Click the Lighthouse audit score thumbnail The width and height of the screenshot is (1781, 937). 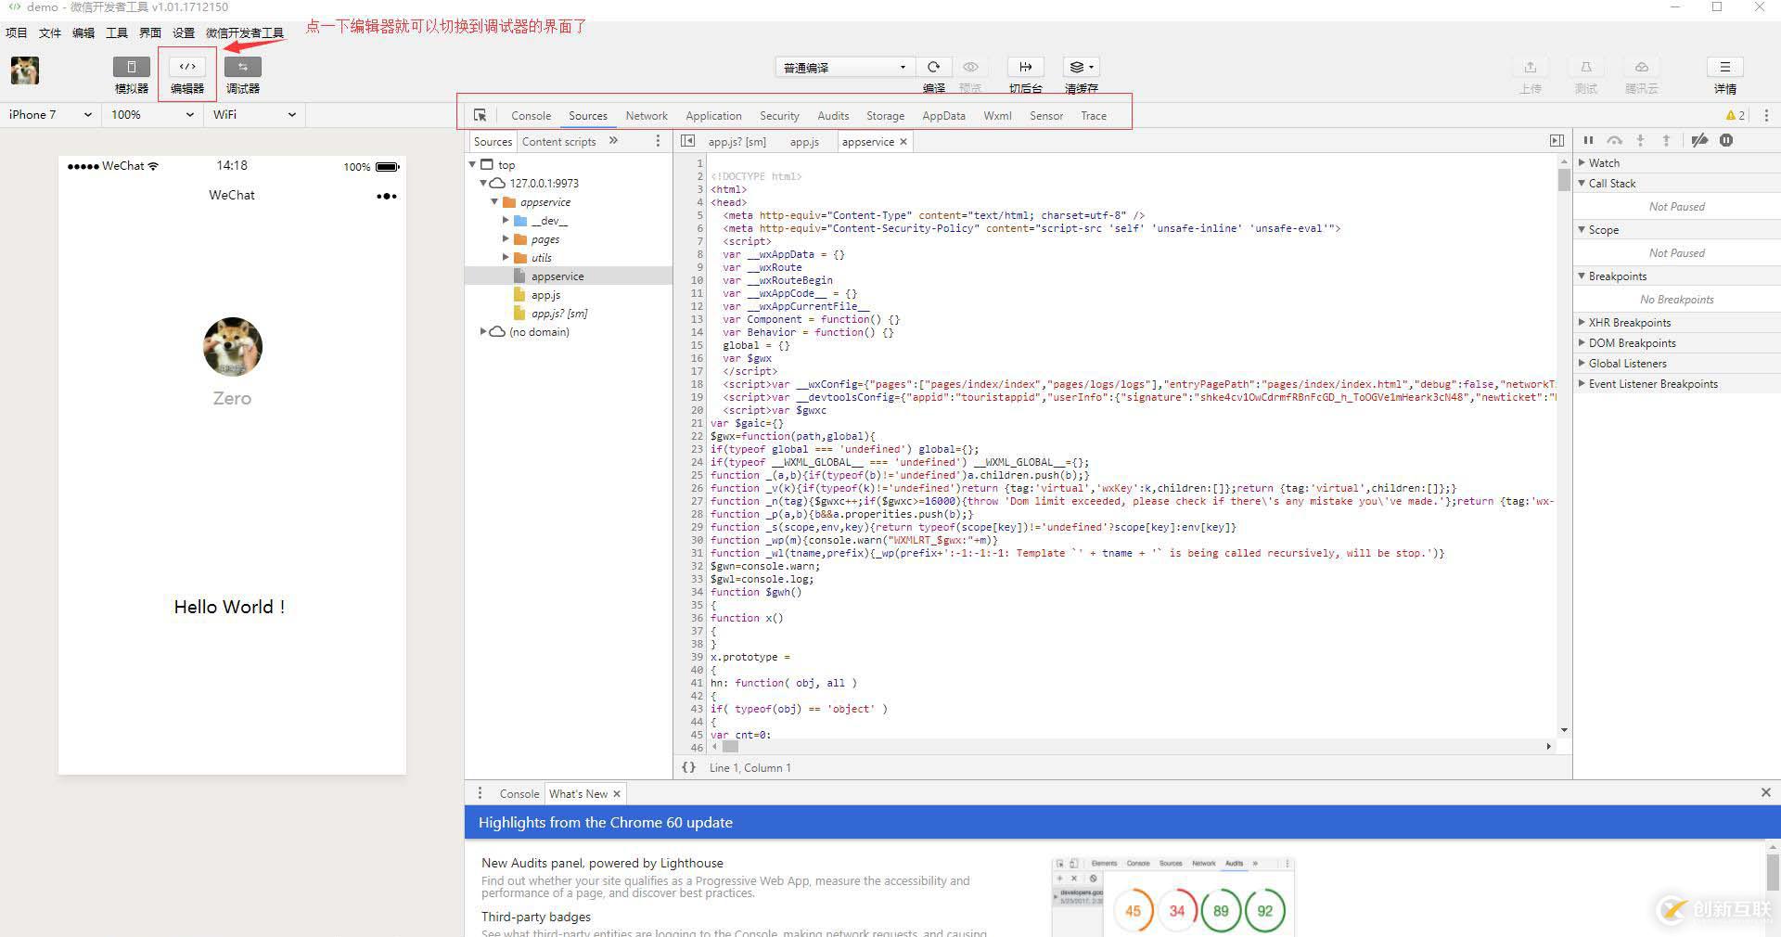tap(1172, 896)
